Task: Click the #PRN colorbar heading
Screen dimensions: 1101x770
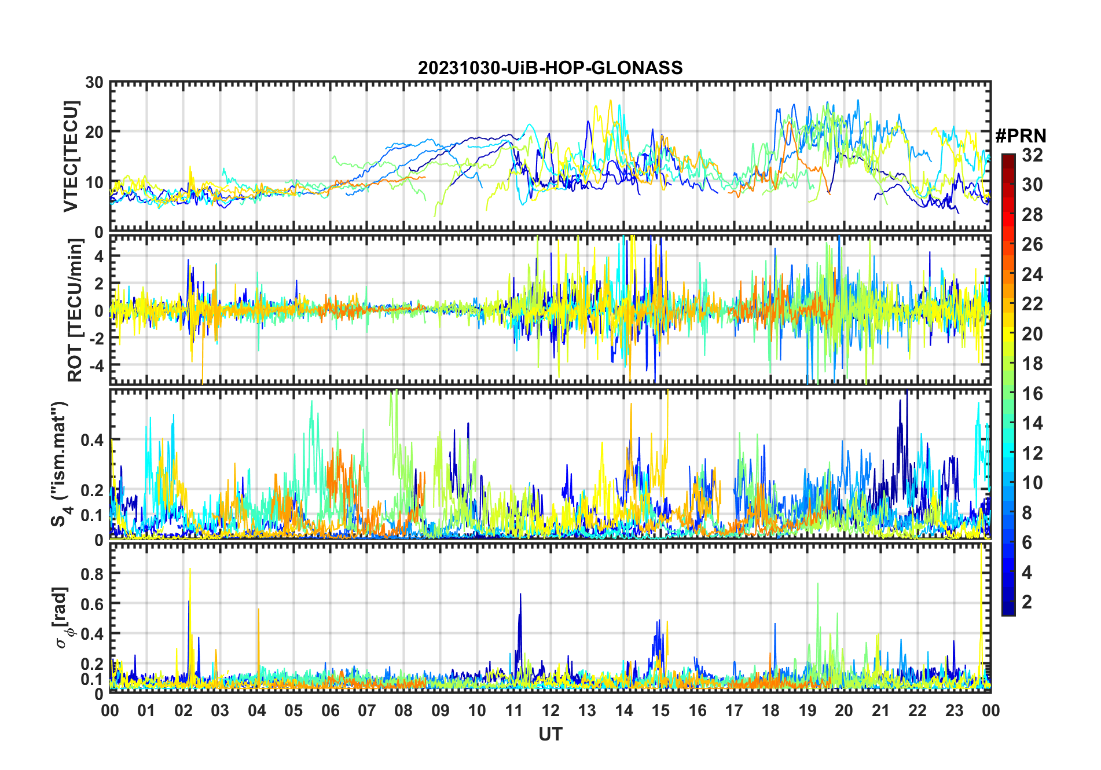Action: click(1021, 136)
